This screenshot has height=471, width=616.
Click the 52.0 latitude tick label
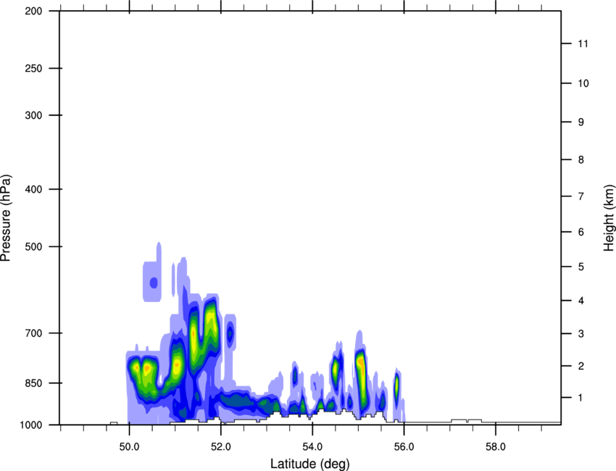221,447
